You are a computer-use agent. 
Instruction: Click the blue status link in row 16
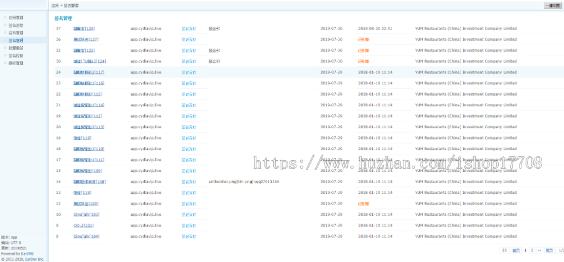click(x=189, y=138)
